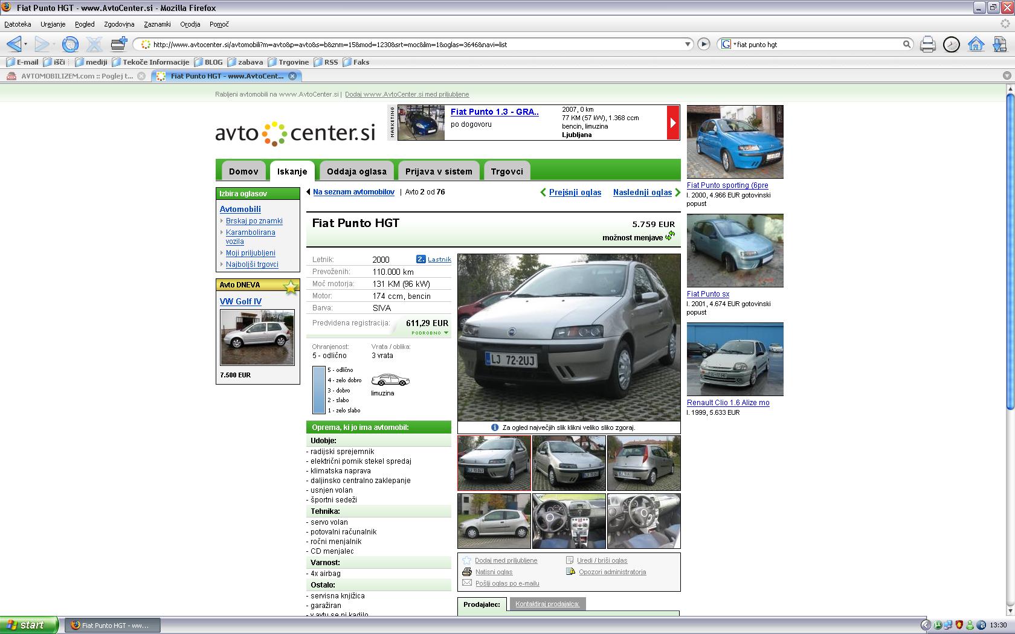The width and height of the screenshot is (1015, 634).
Task: Close the Fiat Punto HGT tab
Action: point(292,76)
